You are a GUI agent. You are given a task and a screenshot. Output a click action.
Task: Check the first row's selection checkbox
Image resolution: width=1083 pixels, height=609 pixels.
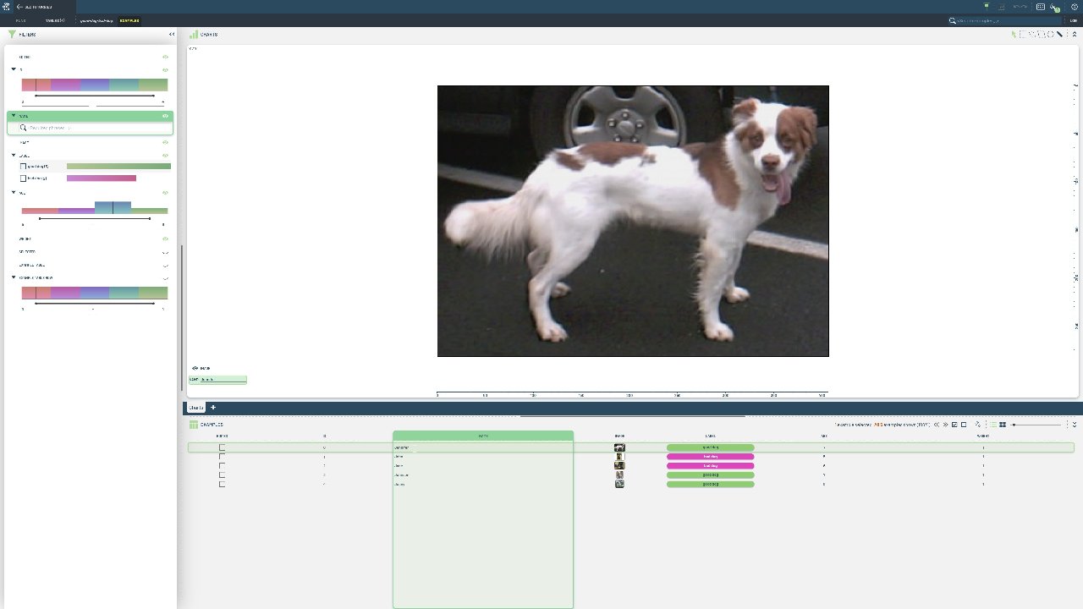click(x=223, y=447)
